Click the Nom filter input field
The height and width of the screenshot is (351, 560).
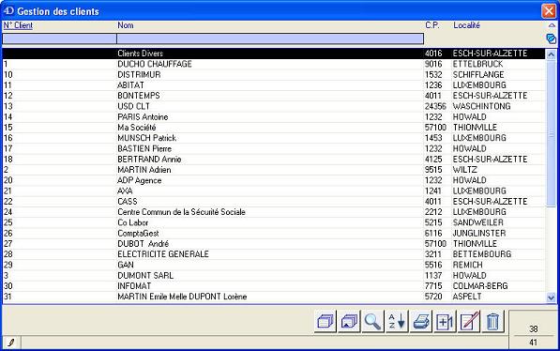[270, 38]
